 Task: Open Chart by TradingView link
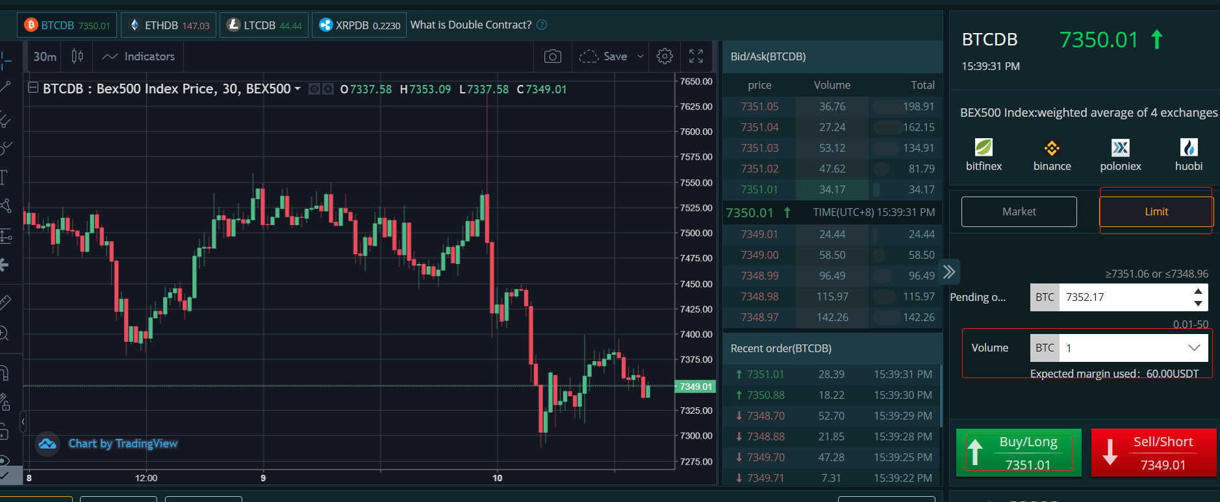point(123,444)
